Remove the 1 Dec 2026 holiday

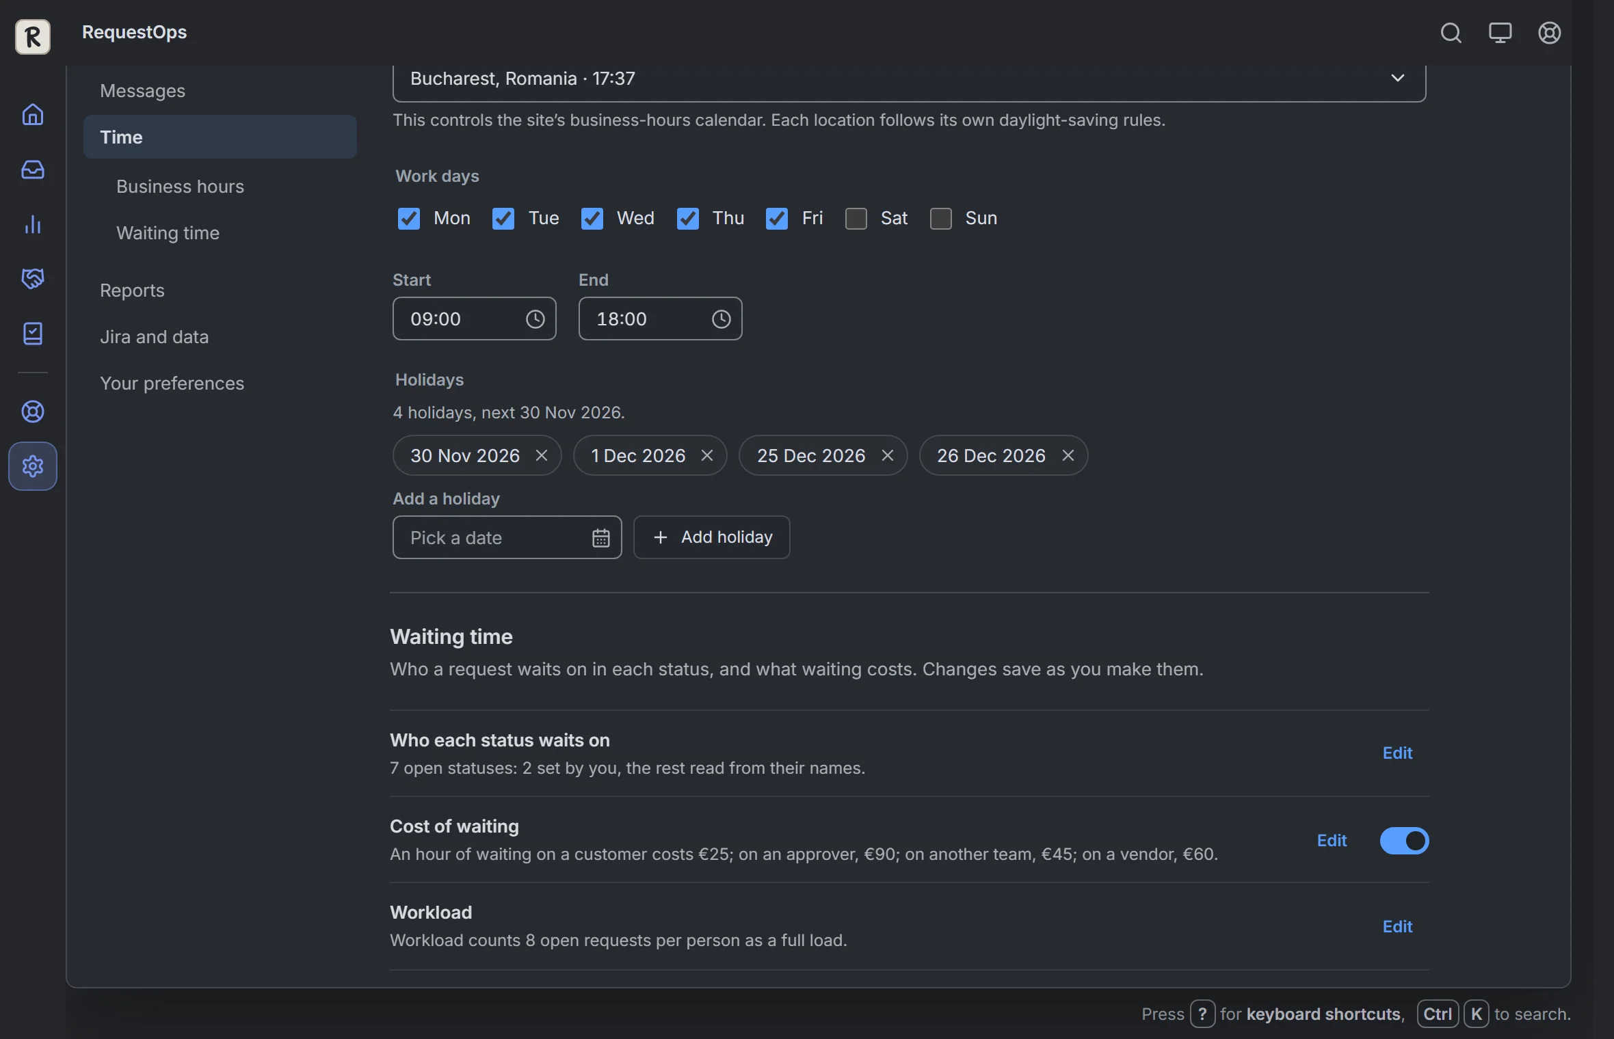point(706,455)
